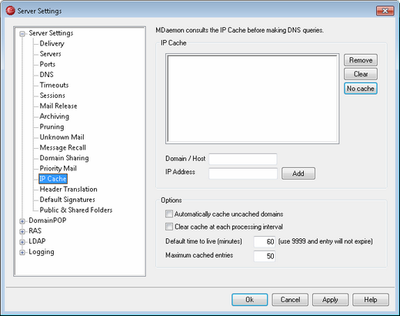
Task: Expand the RAS tree node
Action: (x=22, y=231)
